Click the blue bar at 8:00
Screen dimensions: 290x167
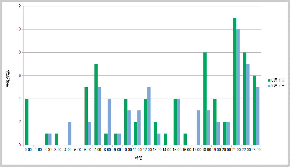coord(109,122)
